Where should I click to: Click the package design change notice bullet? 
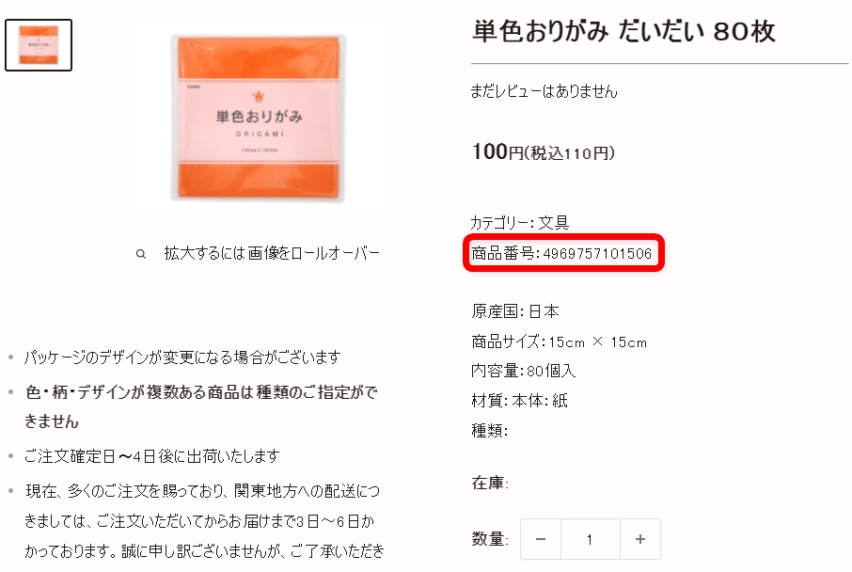[182, 357]
